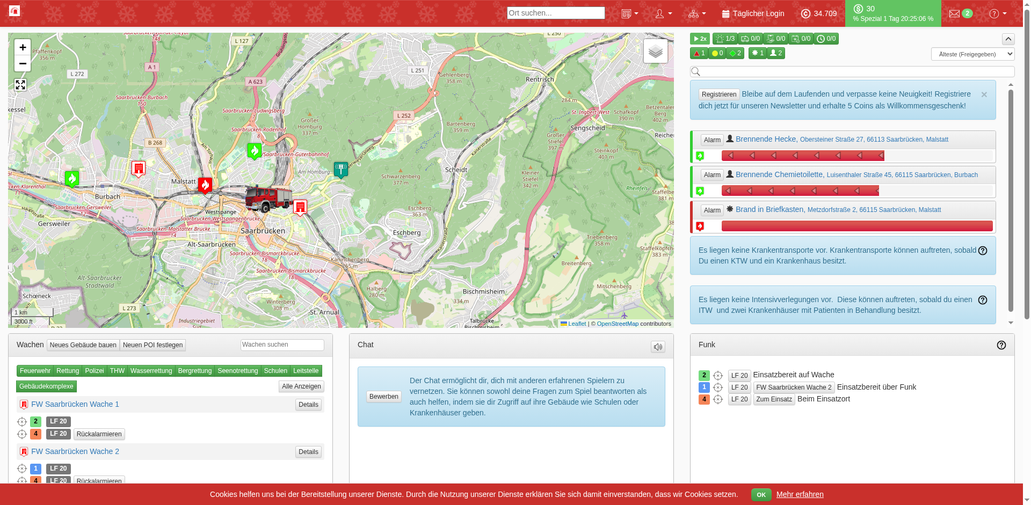The width and height of the screenshot is (1031, 505).
Task: Mute chat sound with speaker icon
Action: point(658,347)
